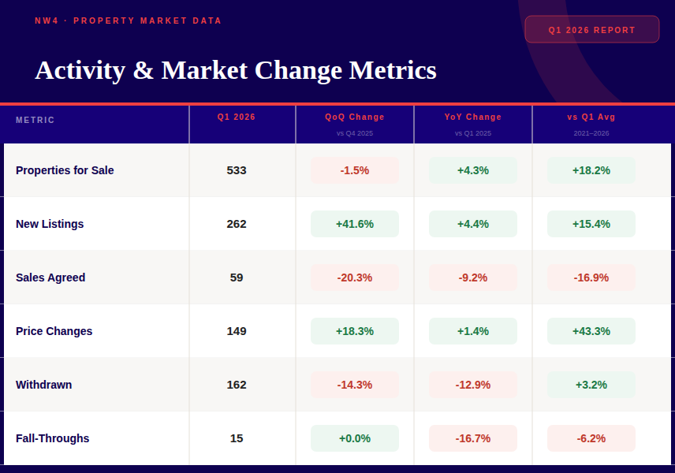Select the +43.3% Price Changes badge

point(591,331)
